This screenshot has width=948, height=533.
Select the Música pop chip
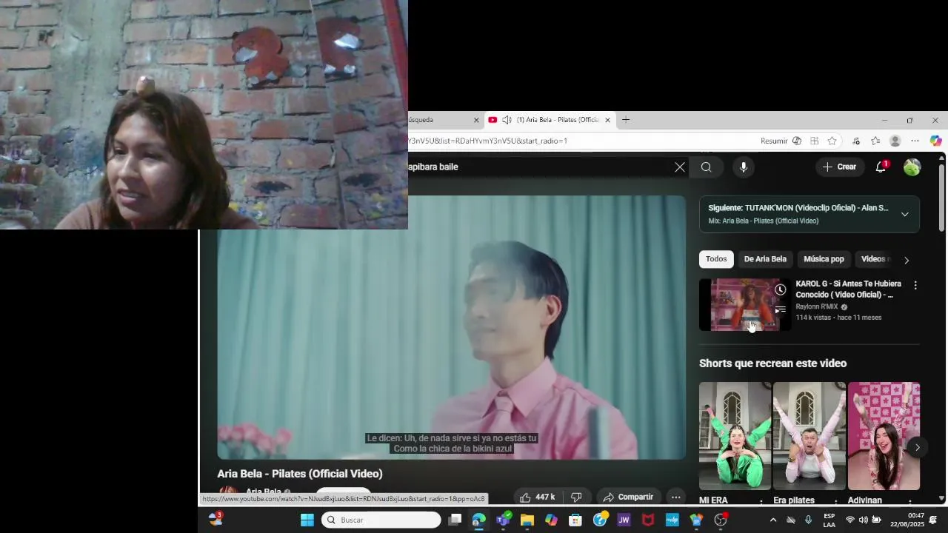824,259
